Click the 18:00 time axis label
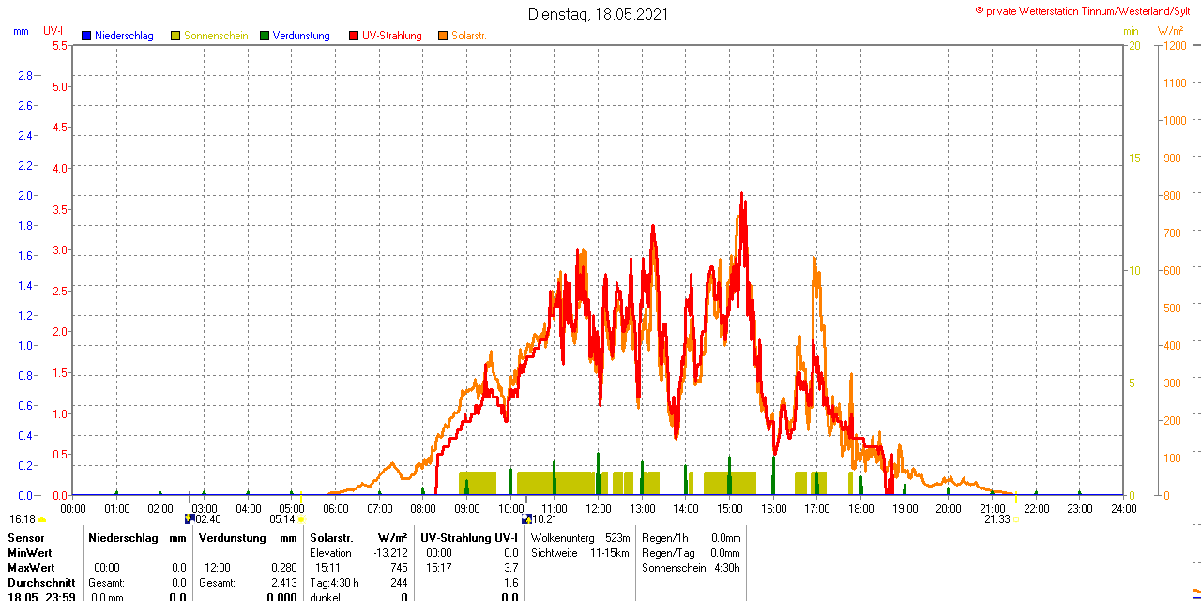 (x=860, y=508)
